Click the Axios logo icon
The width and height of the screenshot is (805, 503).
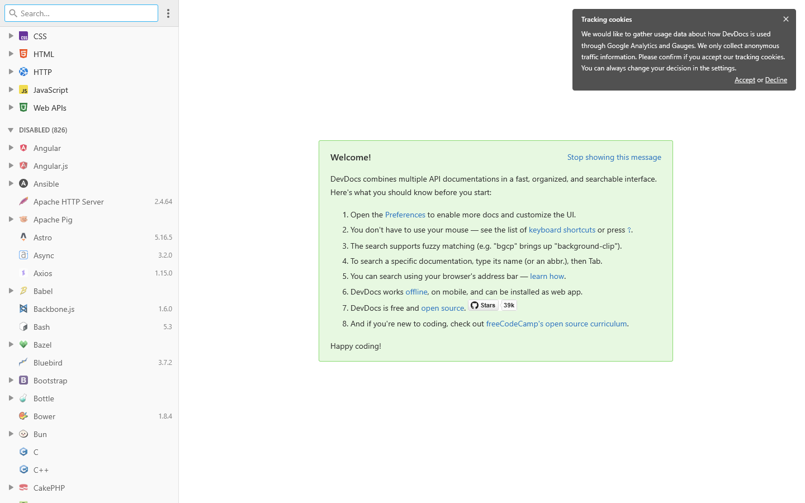[23, 273]
